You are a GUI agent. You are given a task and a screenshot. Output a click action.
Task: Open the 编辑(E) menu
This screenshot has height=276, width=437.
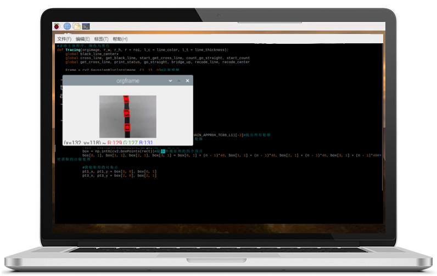[x=83, y=39]
